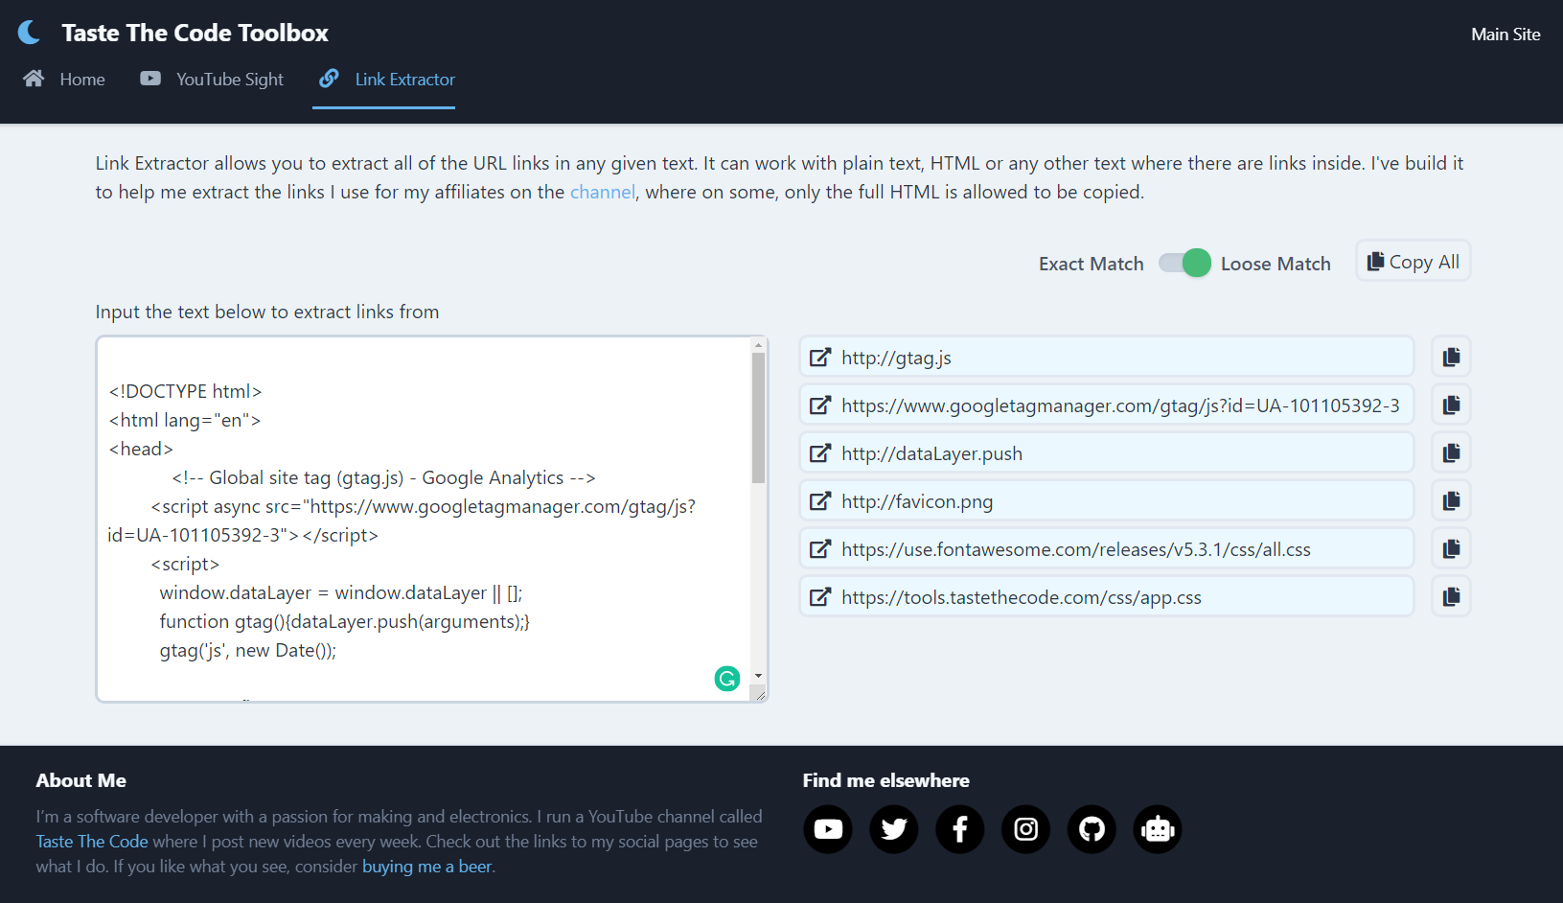Copy the http://favicon.png link
Viewport: 1563px width, 903px height.
click(1451, 500)
